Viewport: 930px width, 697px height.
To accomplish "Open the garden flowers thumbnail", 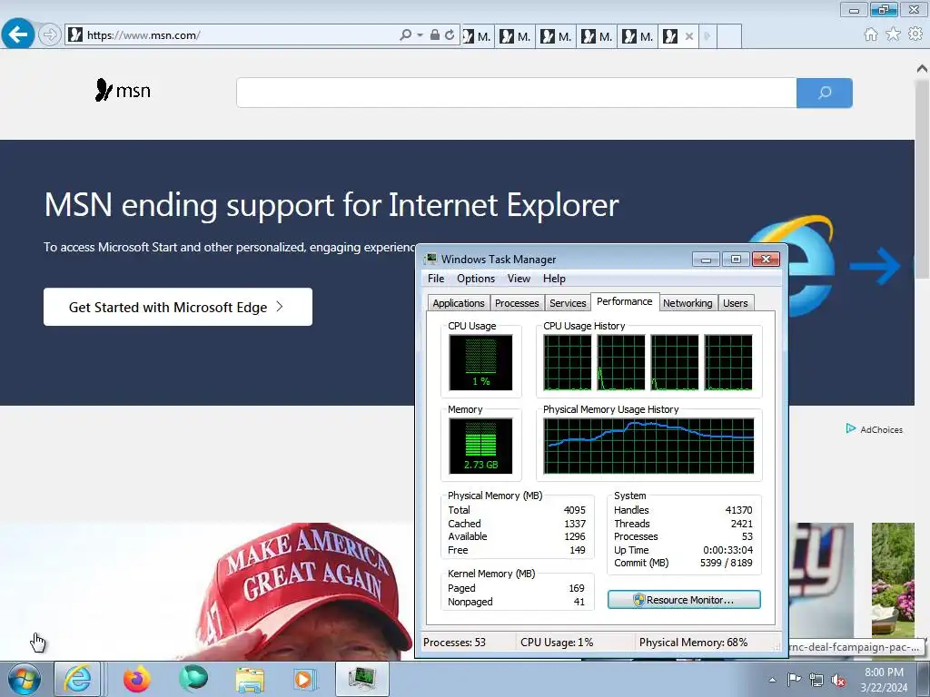I will pos(893,580).
